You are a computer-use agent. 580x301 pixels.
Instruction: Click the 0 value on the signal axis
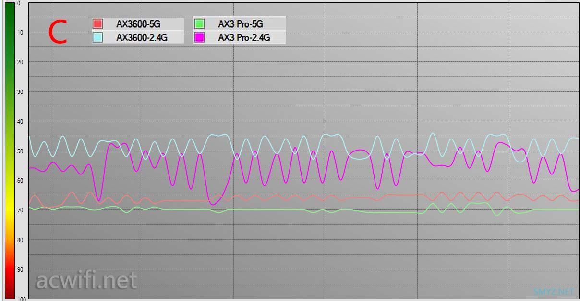click(x=19, y=3)
